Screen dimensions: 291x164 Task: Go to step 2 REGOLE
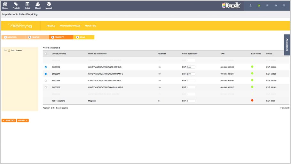pos(37,37)
